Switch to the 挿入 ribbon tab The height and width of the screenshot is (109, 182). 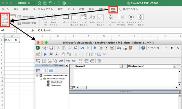point(16,9)
